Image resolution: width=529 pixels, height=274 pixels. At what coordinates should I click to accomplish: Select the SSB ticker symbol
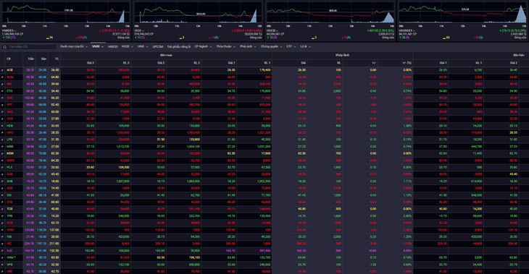tap(9, 188)
